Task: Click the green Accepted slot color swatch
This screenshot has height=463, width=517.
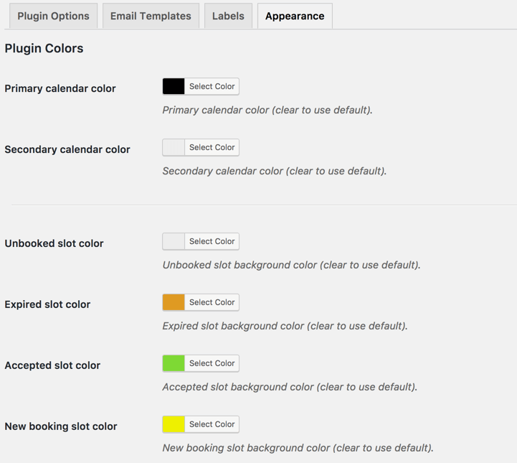Action: tap(174, 364)
